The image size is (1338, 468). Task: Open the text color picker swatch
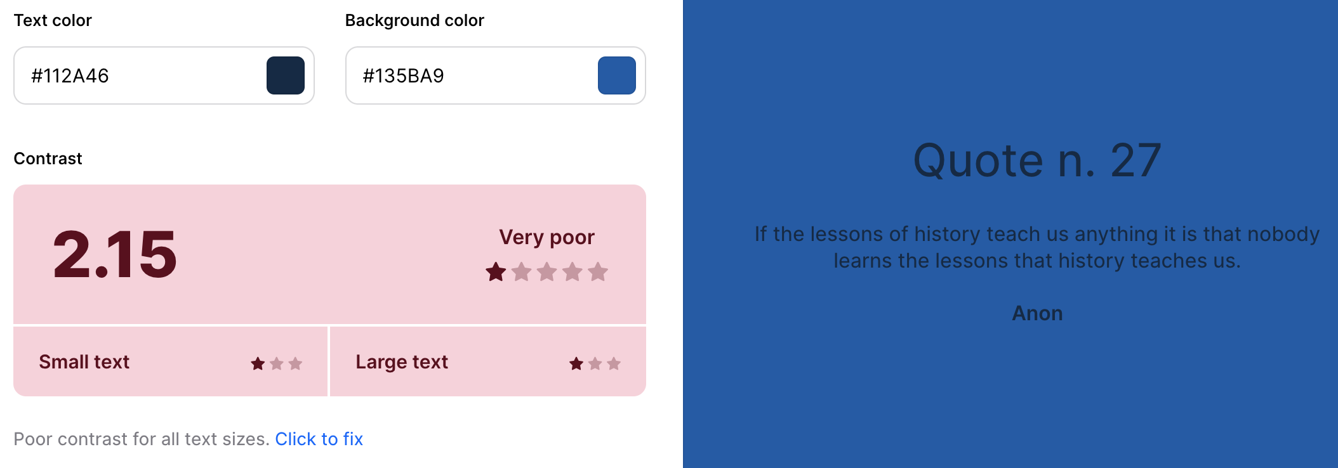click(286, 75)
